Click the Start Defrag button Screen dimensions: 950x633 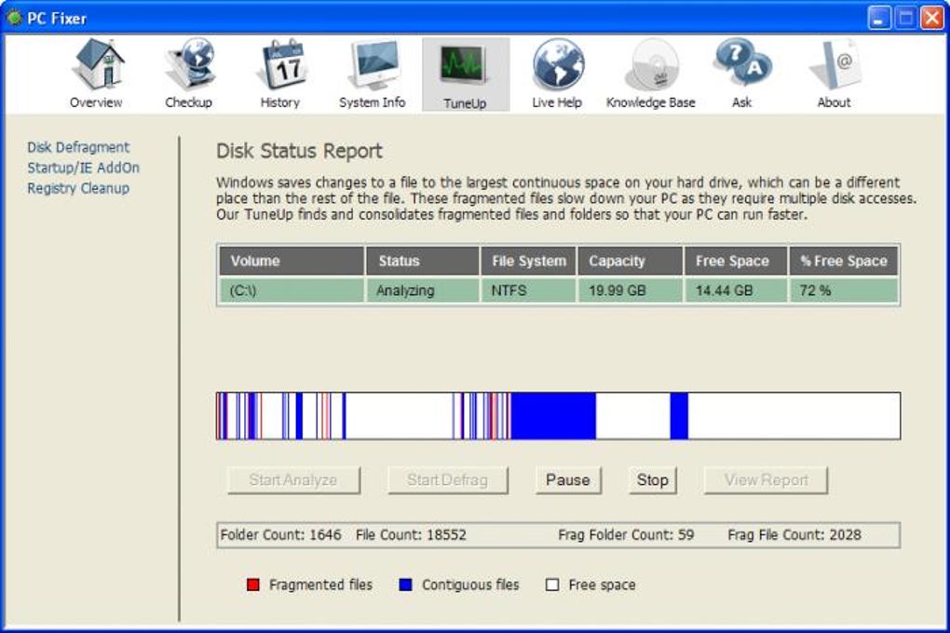point(448,480)
